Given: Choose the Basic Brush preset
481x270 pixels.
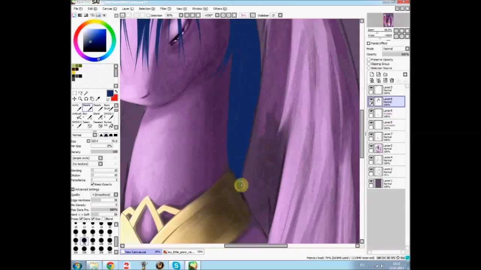Looking at the screenshot, I should pos(108,107).
